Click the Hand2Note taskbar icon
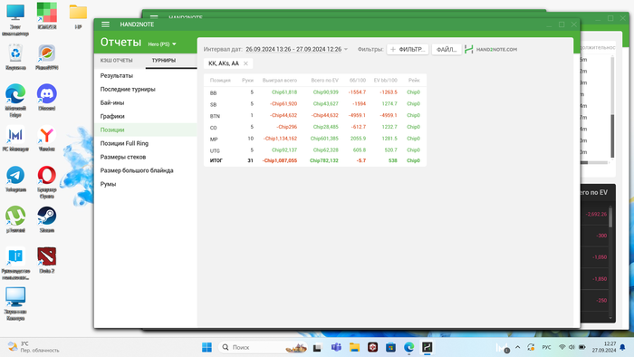634x357 pixels. point(427,347)
